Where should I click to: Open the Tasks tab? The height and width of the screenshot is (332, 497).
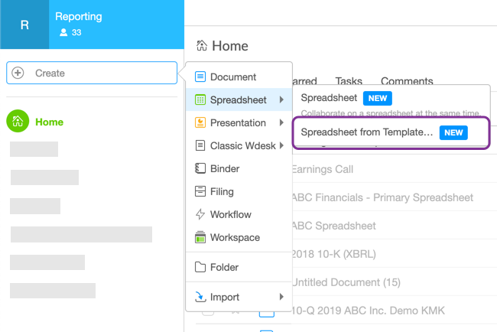pyautogui.click(x=349, y=81)
